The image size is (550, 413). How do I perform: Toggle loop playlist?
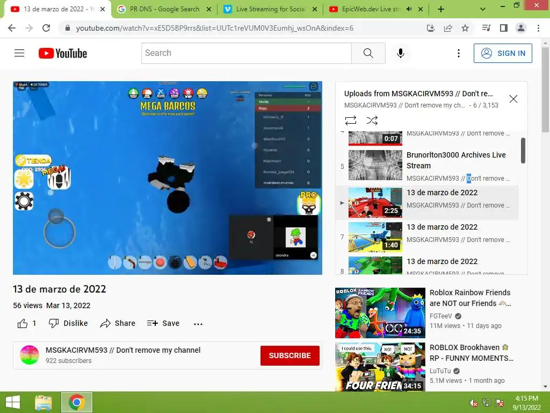(351, 120)
